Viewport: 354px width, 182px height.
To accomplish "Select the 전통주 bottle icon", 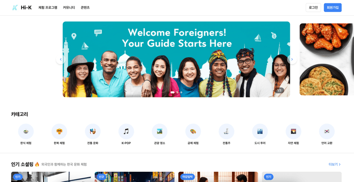I will click(x=227, y=131).
